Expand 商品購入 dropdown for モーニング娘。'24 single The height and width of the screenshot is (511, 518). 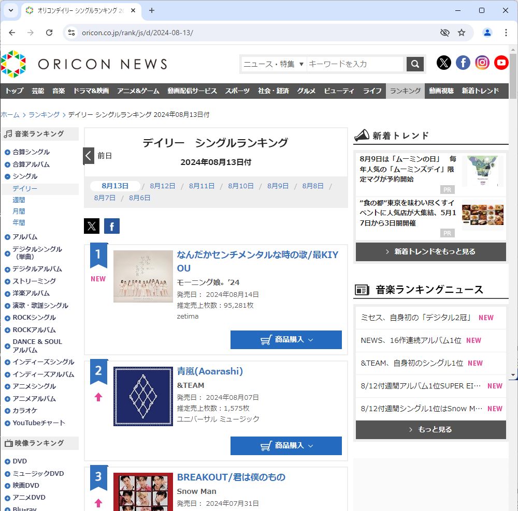tap(286, 340)
